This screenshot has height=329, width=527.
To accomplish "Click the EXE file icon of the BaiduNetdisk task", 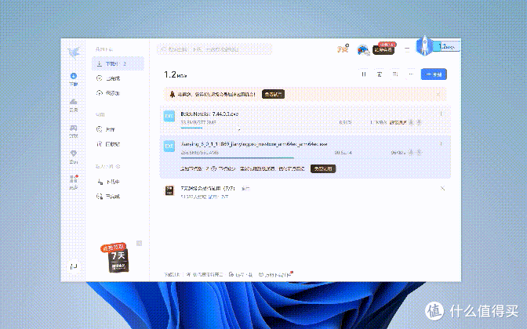I will click(x=169, y=116).
